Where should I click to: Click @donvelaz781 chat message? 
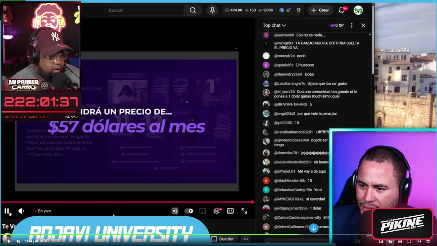(301, 153)
